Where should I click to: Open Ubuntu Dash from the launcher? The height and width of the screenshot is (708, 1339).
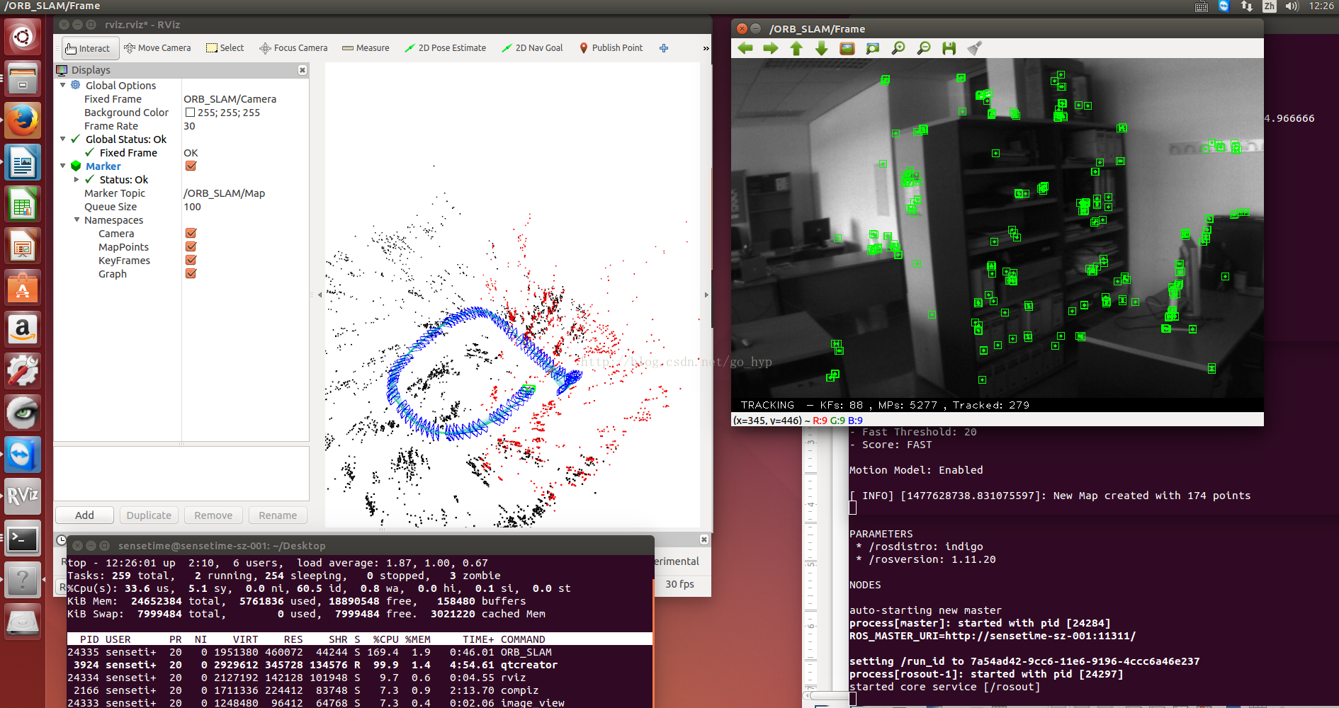(x=23, y=36)
